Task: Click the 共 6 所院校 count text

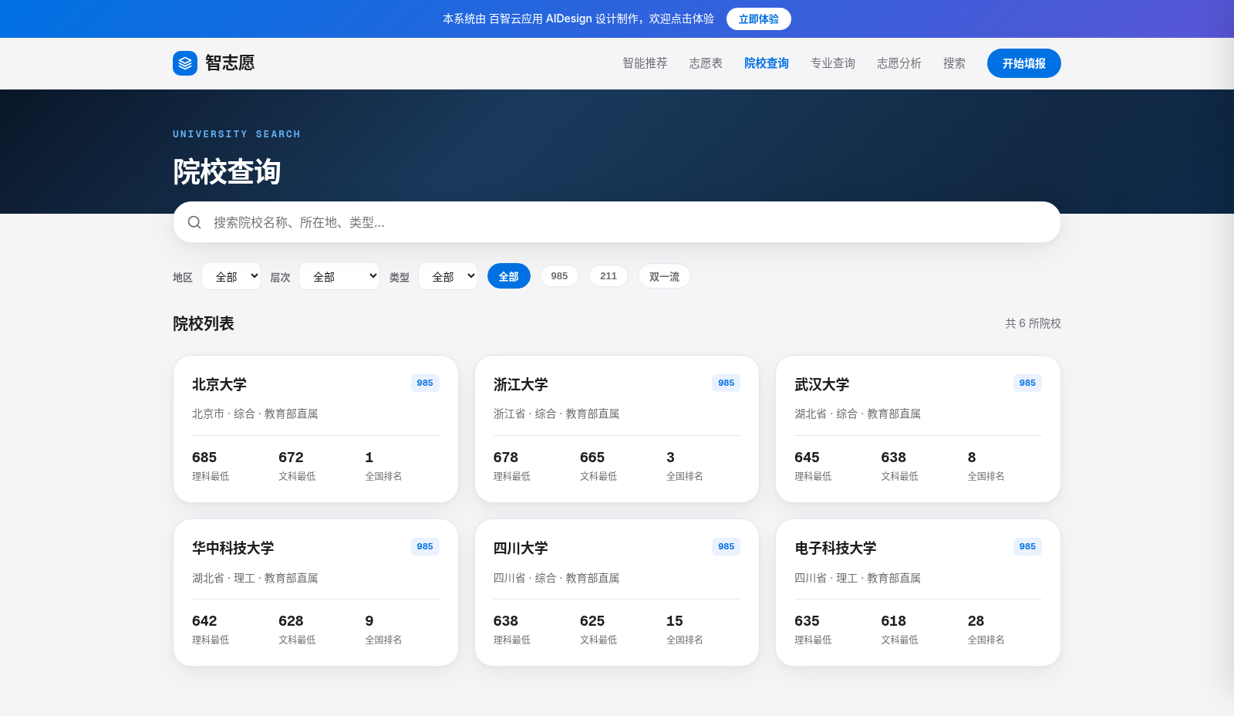Action: point(1033,323)
